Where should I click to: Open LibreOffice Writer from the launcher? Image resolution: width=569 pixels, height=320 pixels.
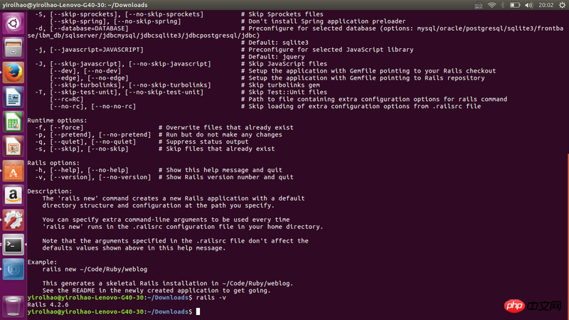14,97
